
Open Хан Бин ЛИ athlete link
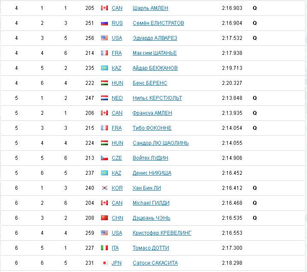click(146, 188)
